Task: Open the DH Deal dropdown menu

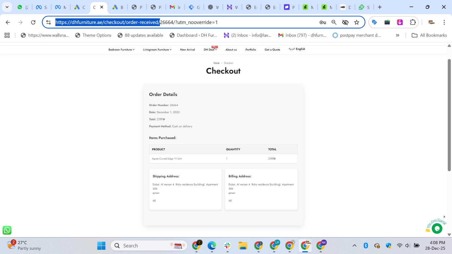Action: pyautogui.click(x=210, y=50)
